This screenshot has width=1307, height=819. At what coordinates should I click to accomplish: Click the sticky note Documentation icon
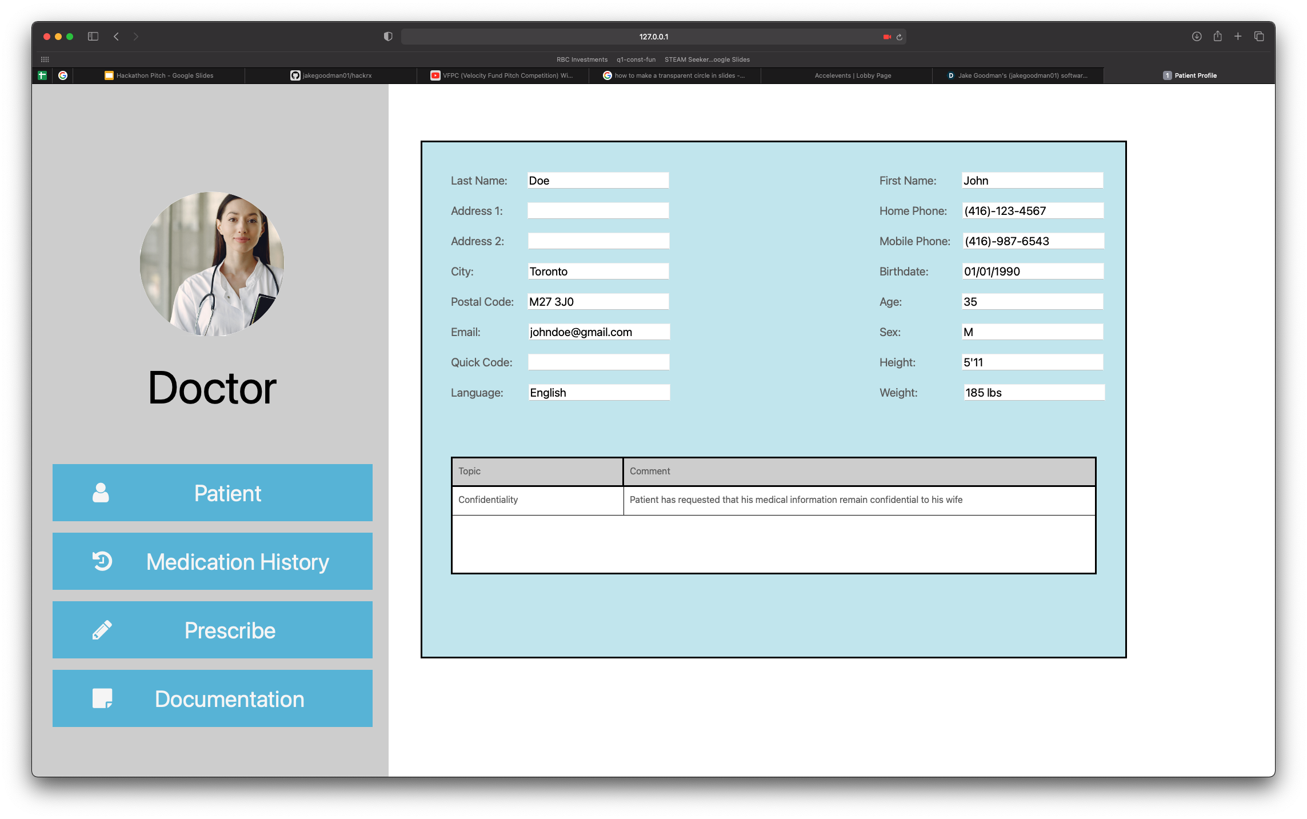tap(102, 698)
